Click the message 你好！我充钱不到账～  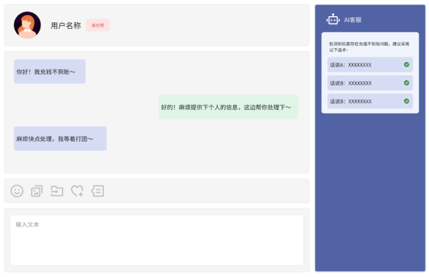(x=50, y=71)
